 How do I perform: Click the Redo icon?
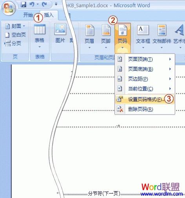(44, 4)
